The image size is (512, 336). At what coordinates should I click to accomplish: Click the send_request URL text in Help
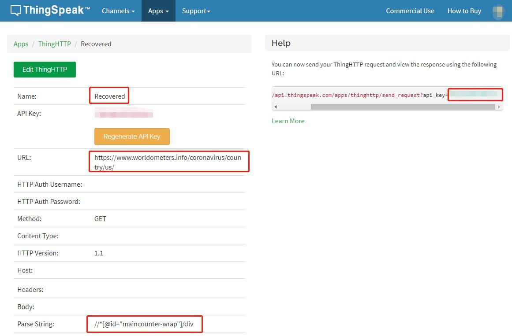[x=360, y=95]
